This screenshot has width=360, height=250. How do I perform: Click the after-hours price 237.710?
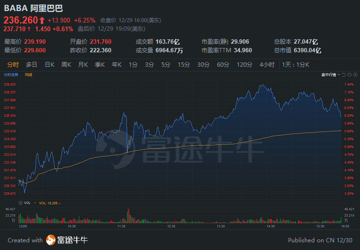pos(14,29)
